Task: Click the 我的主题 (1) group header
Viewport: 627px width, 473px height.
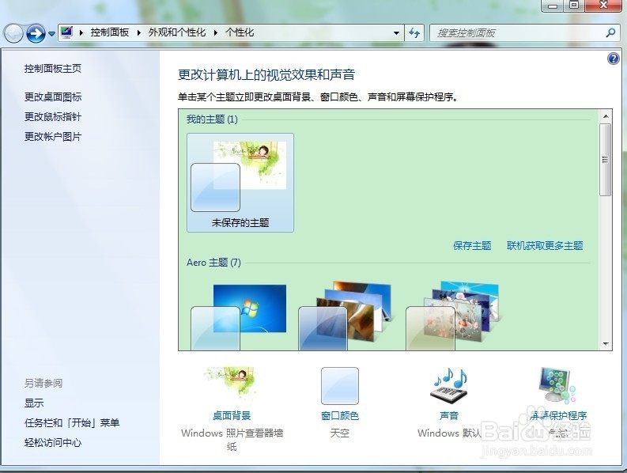Action: pos(212,119)
